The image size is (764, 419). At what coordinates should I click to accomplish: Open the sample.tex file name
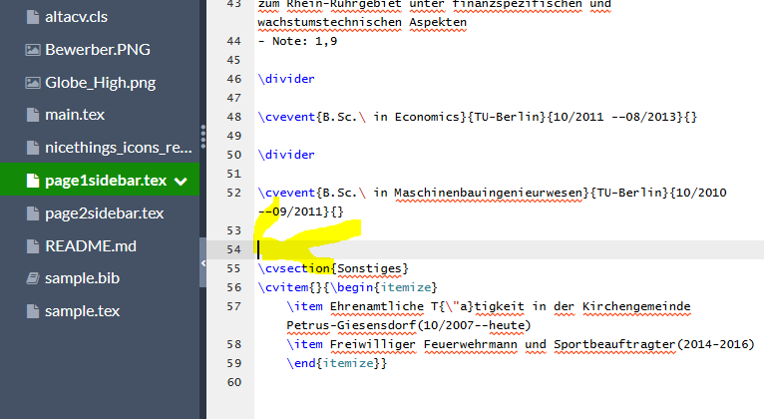pos(82,311)
